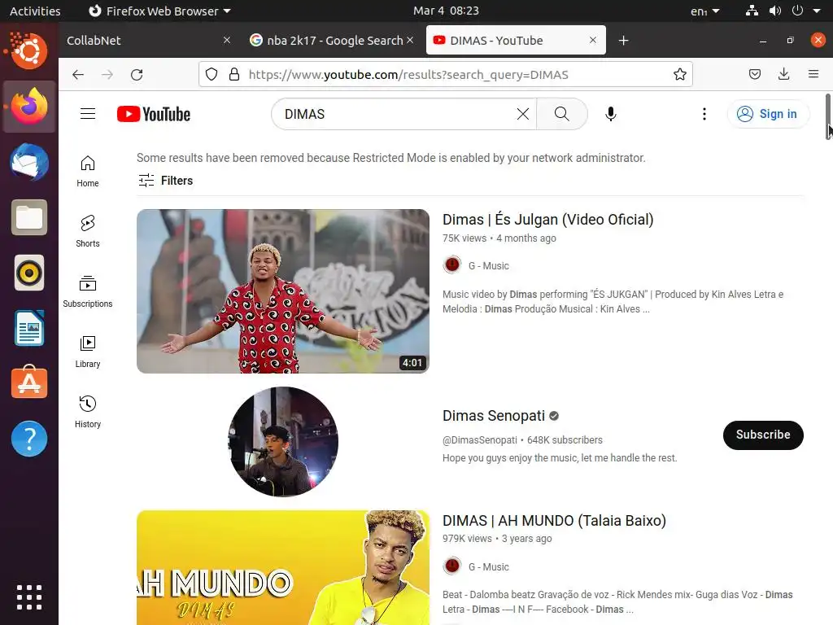Click the magnifier search button
The image size is (833, 625).
(561, 114)
